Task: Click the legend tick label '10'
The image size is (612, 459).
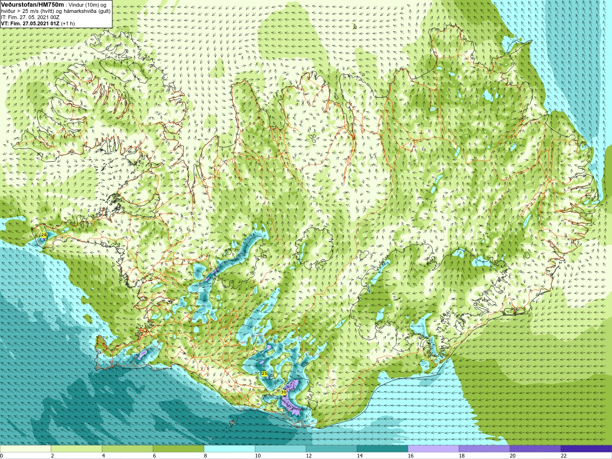Action: 258,456
